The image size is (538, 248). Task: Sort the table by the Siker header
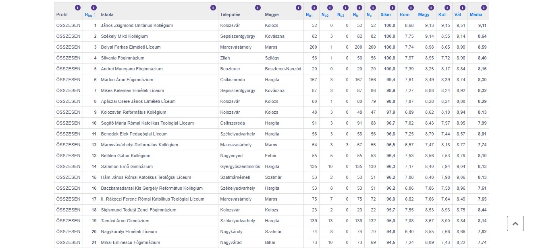[386, 15]
